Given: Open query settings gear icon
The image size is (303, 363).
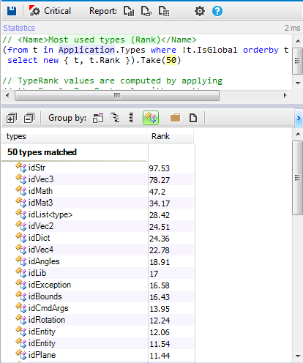Looking at the screenshot, I should point(200,11).
